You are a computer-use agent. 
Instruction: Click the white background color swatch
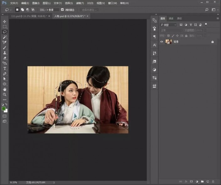(x=6, y=111)
